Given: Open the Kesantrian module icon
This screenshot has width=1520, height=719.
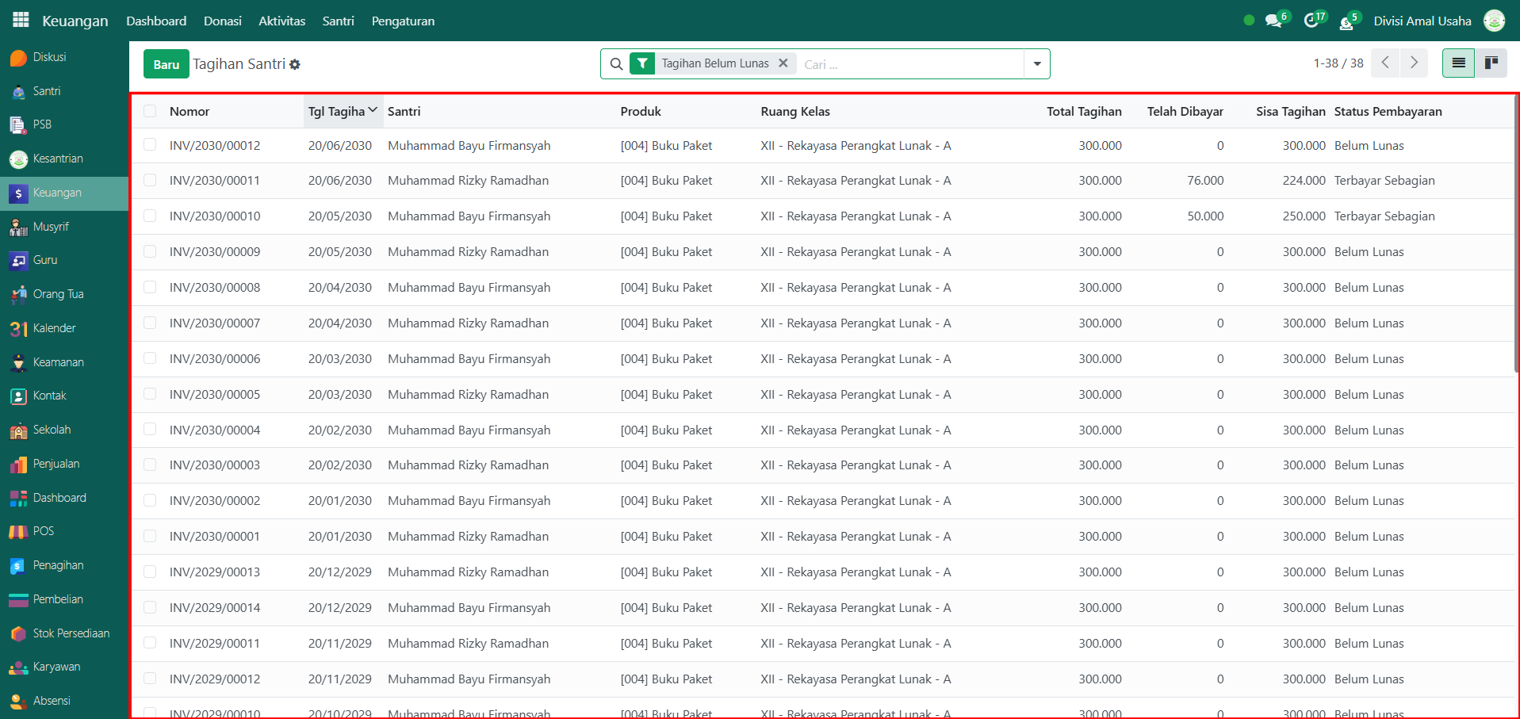Looking at the screenshot, I should click(19, 159).
